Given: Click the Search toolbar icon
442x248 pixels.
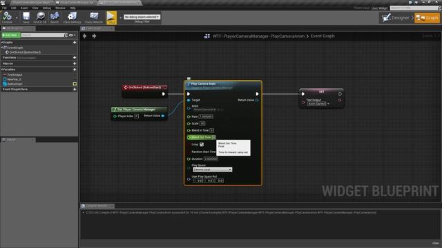Looking at the screenshot, I should pos(55,17).
